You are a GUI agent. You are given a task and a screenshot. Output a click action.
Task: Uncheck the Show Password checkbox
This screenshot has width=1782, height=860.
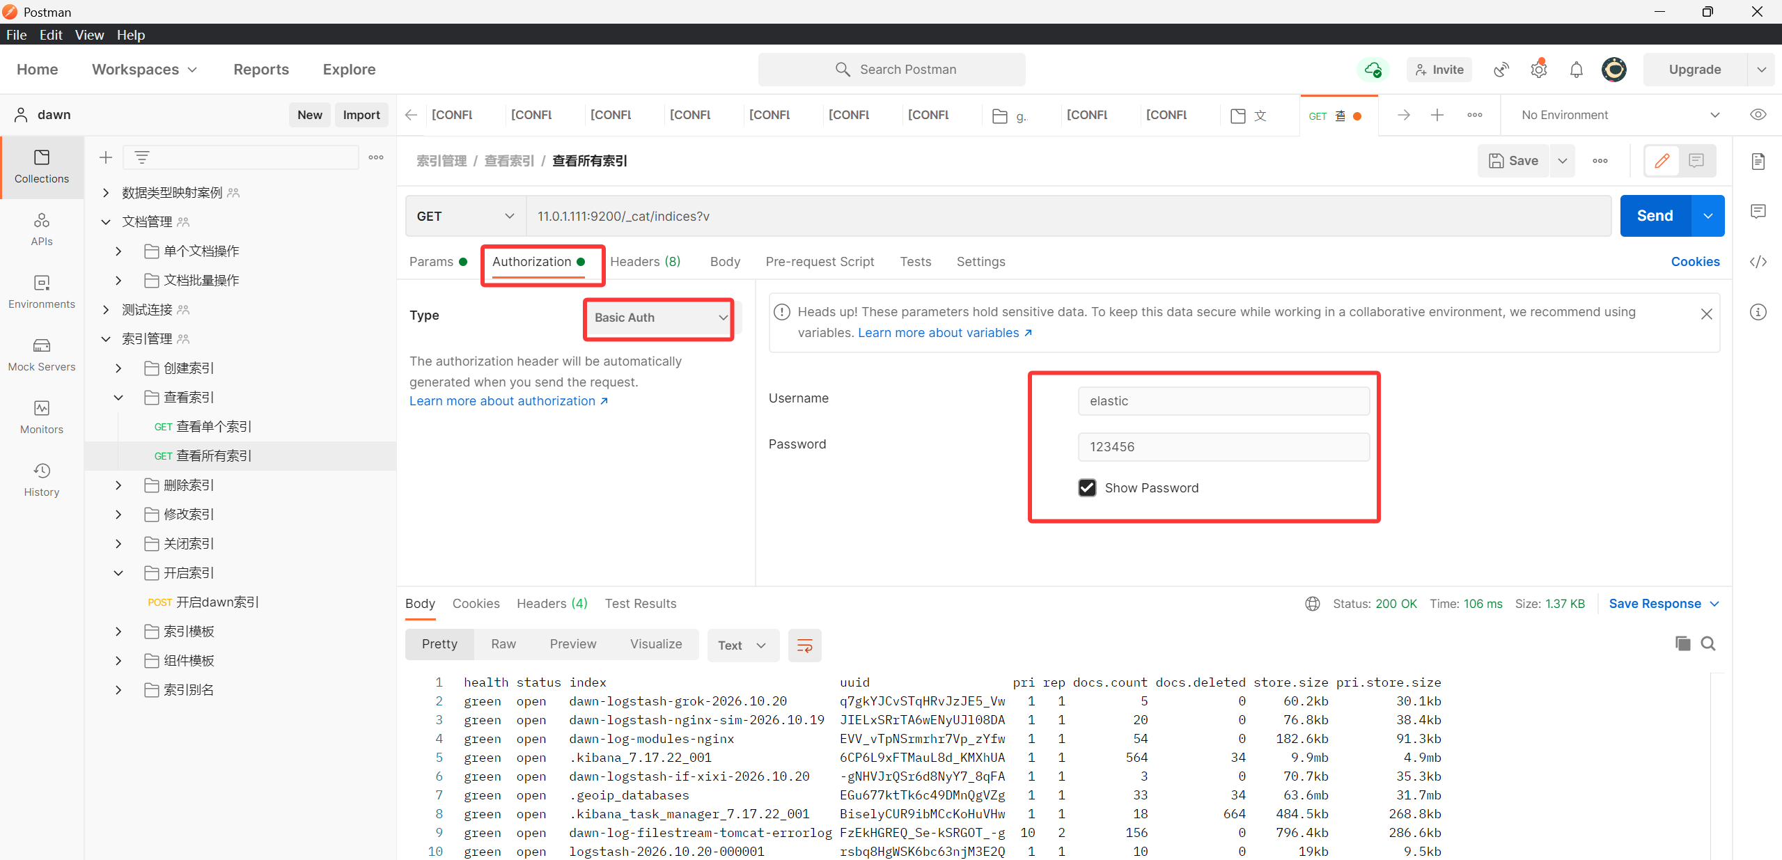1087,487
